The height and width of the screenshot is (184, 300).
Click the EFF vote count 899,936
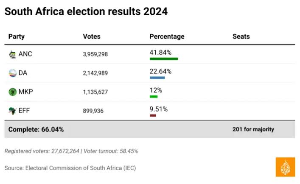point(93,111)
